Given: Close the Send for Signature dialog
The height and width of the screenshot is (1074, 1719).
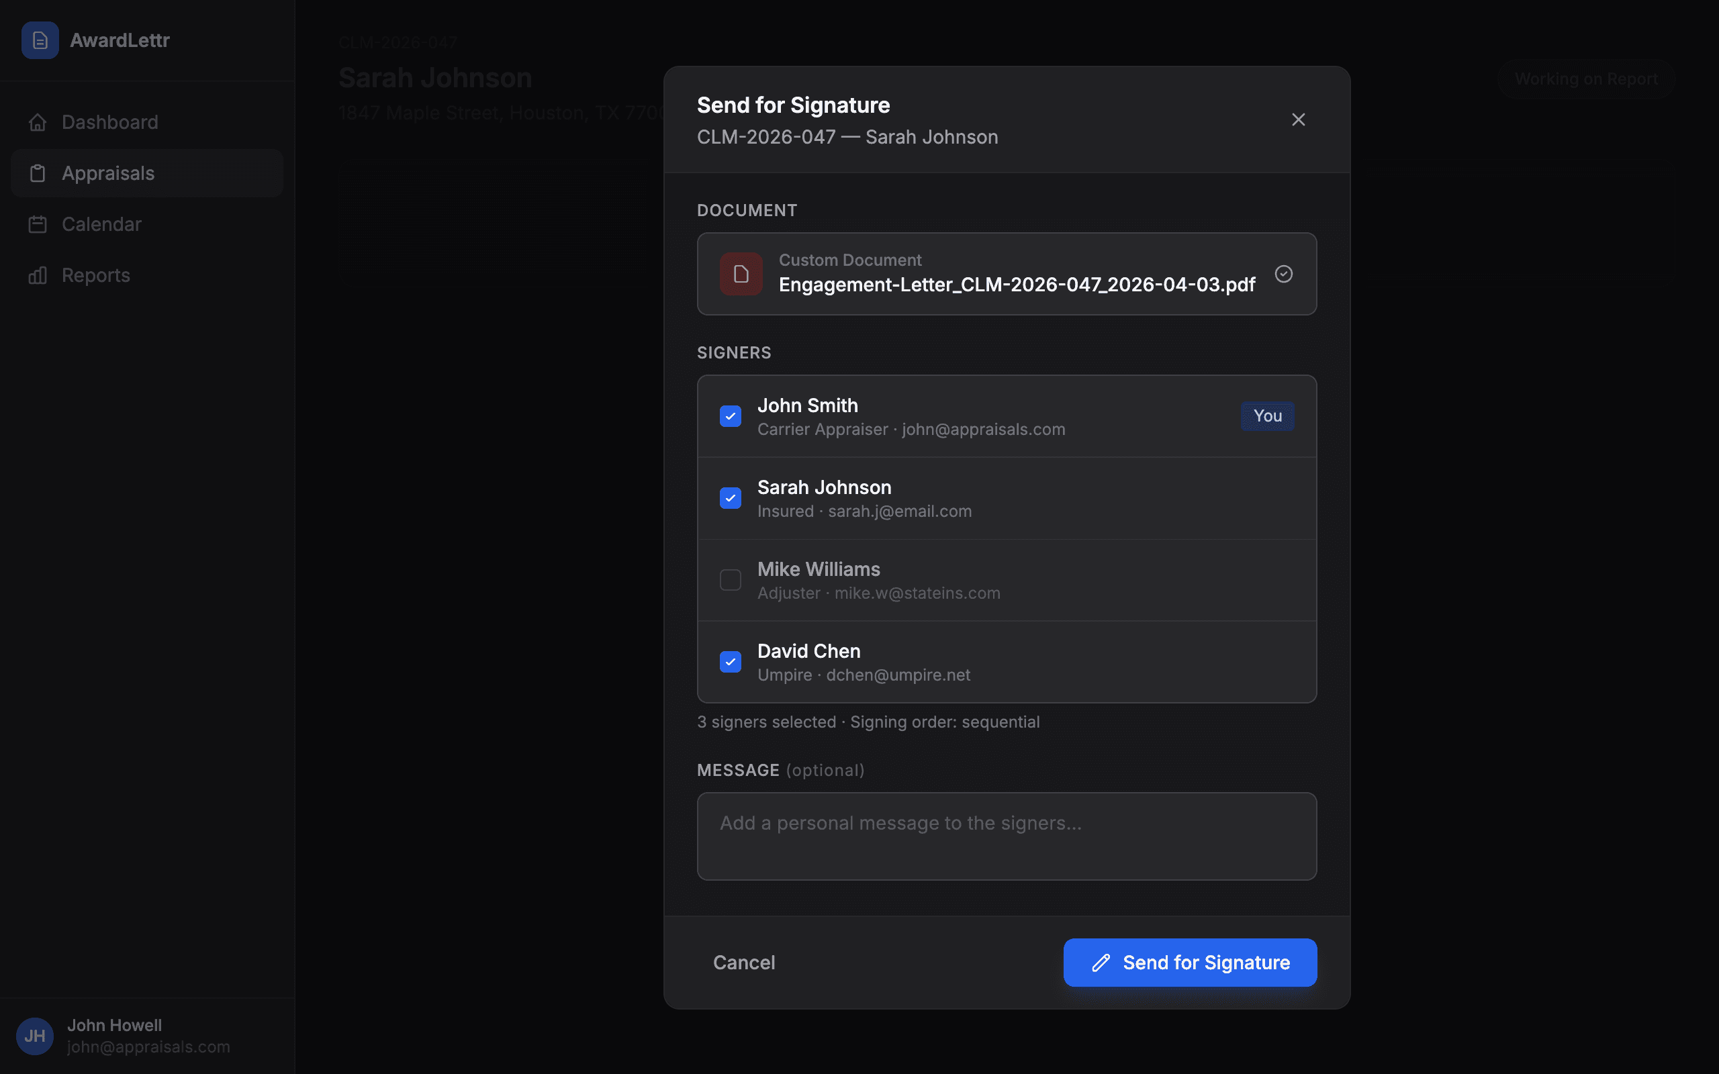Looking at the screenshot, I should click(x=1298, y=119).
